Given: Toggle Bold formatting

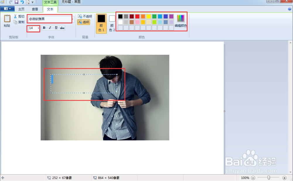Looking at the screenshot, I should pos(44,28).
